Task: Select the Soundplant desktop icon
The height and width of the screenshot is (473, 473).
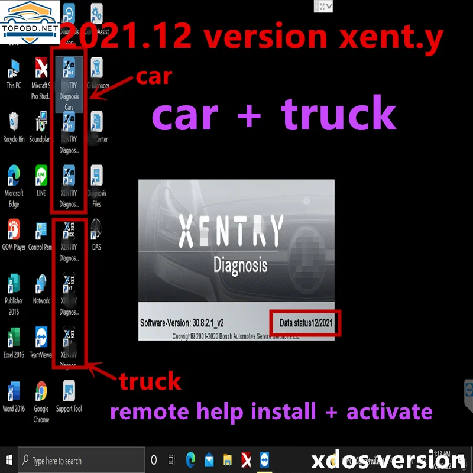Action: point(40,127)
